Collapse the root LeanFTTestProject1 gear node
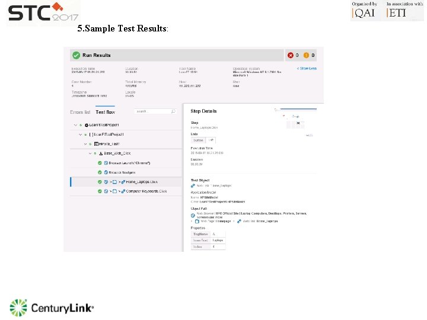Image resolution: width=427 pixels, height=320 pixels. (76, 125)
